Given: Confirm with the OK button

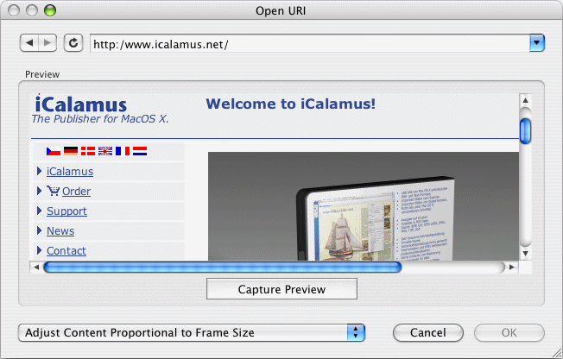Looking at the screenshot, I should coord(509,332).
